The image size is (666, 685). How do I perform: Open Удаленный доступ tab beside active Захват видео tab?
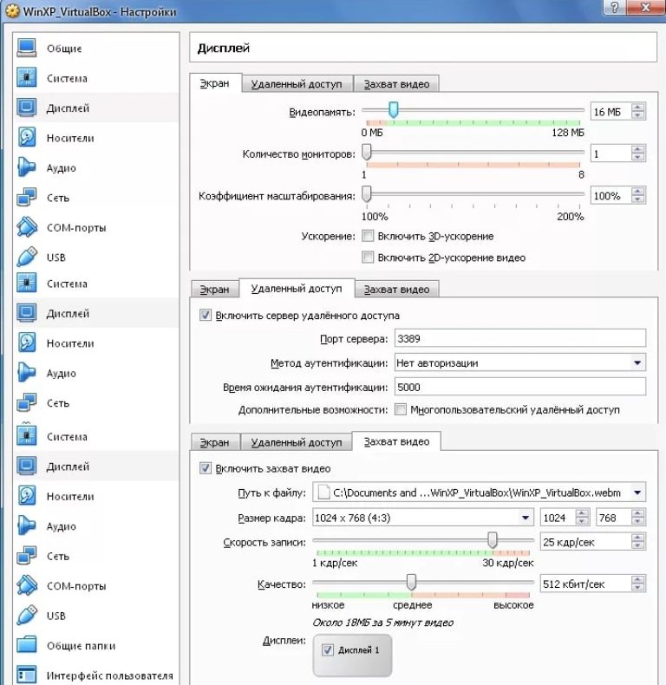coord(297,442)
